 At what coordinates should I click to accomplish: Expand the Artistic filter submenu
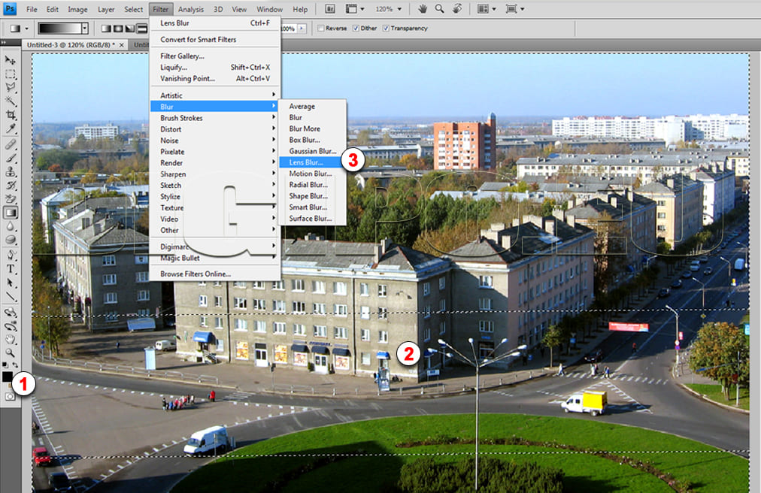[215, 95]
